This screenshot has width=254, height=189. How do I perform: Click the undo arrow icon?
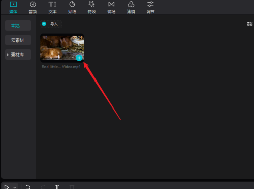[28, 187]
